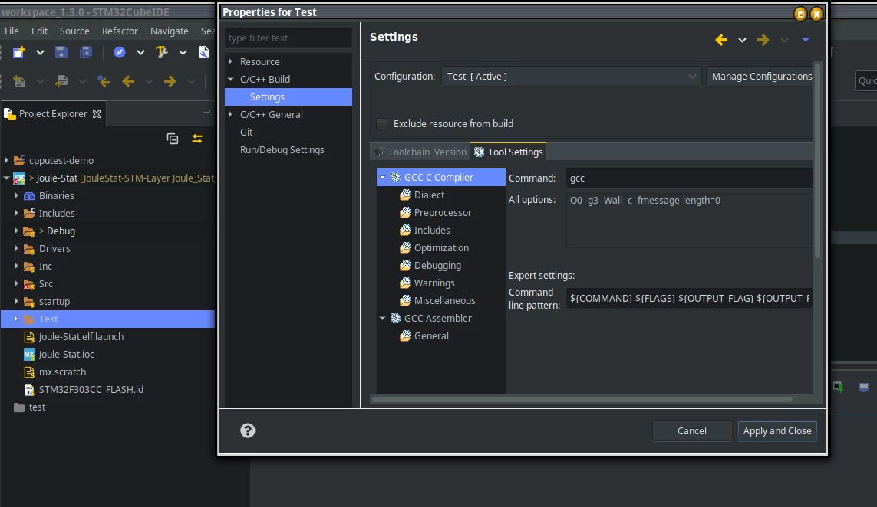Toggle Exclude resource from build checkbox

tap(382, 123)
